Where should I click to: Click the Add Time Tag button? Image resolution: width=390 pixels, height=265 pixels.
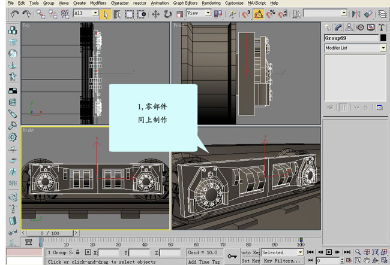[204, 261]
